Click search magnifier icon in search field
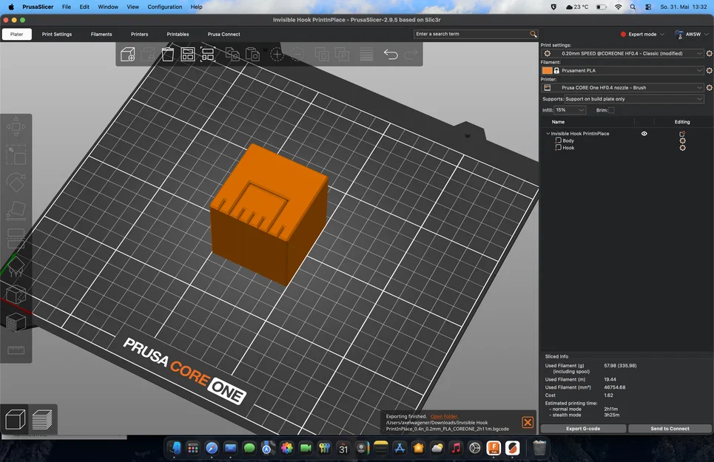The image size is (714, 462). tap(533, 34)
